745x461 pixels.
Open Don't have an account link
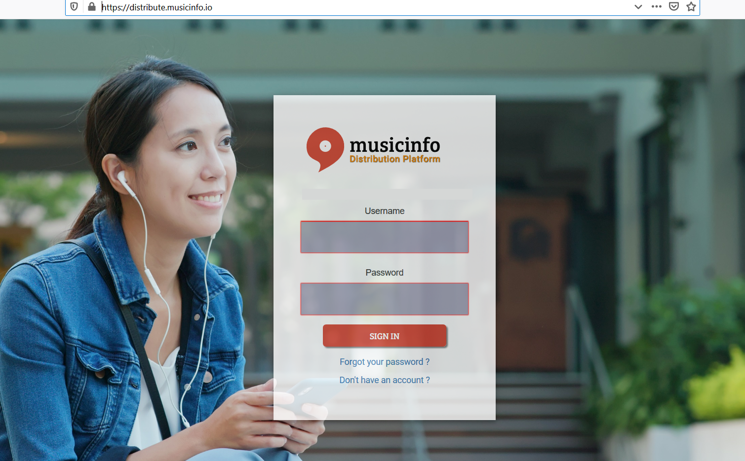click(385, 380)
